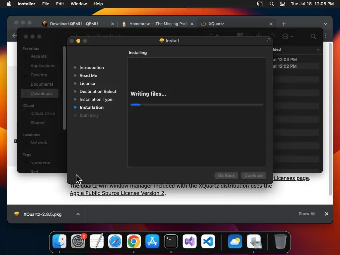This screenshot has height=255, width=340.
Task: Open Visual Studio from the Dock
Action: point(190,241)
